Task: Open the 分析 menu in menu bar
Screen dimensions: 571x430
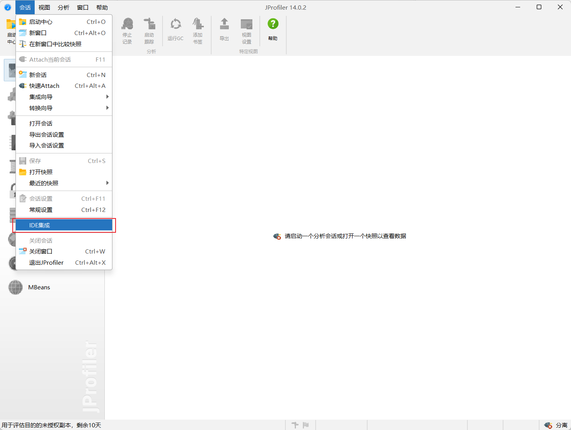Action: point(64,7)
